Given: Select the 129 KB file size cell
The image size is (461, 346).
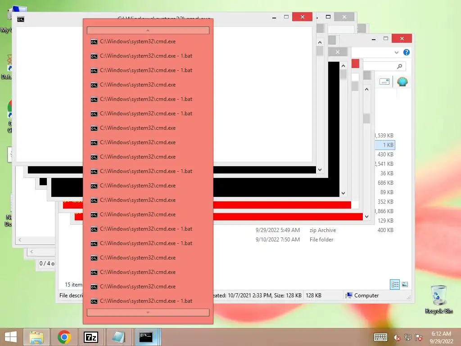Looking at the screenshot, I should tap(385, 220).
